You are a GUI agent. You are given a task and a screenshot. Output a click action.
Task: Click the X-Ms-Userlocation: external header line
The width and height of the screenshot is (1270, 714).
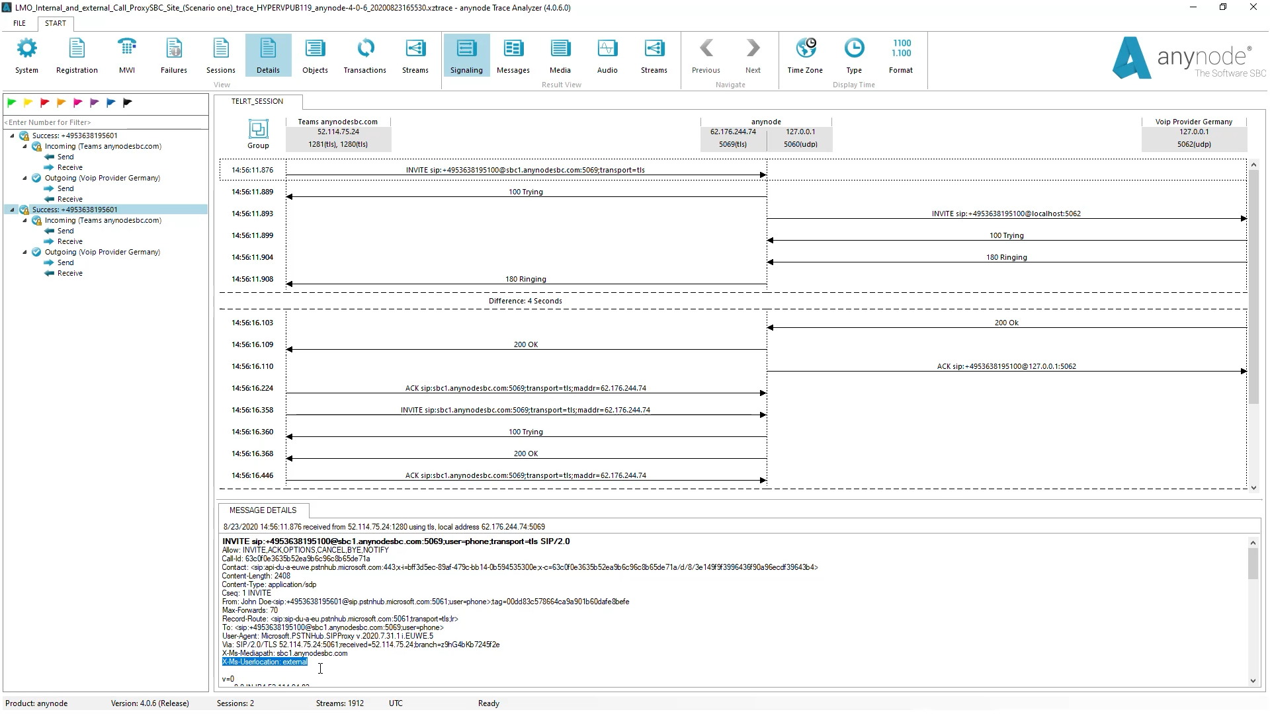click(265, 662)
